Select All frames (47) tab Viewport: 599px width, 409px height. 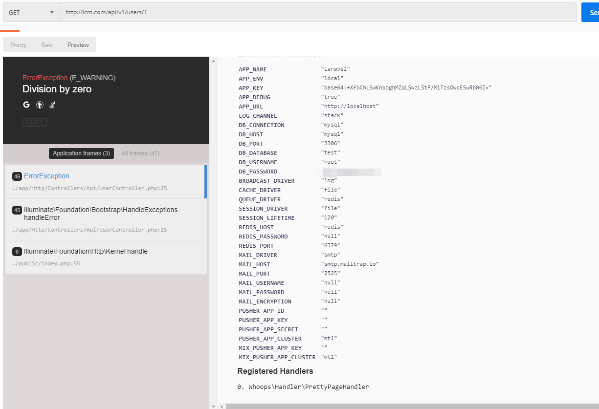(x=140, y=153)
